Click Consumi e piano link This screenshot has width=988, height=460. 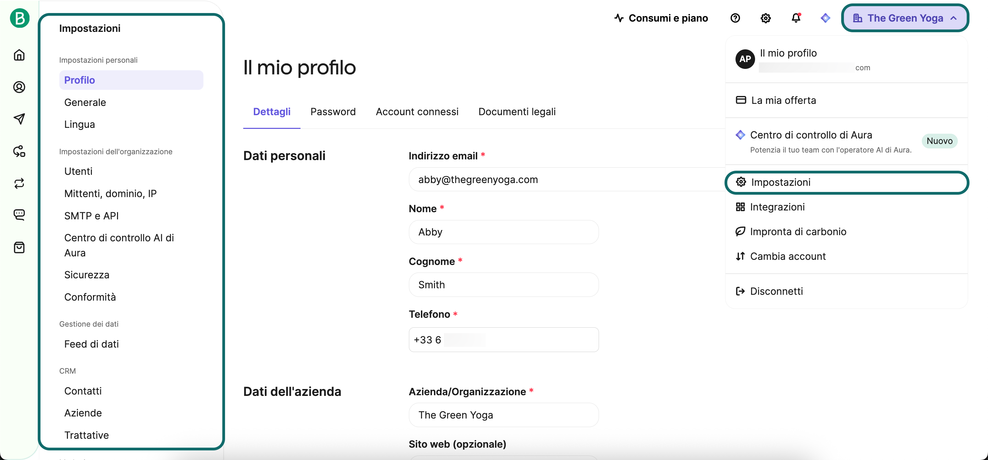pos(661,18)
